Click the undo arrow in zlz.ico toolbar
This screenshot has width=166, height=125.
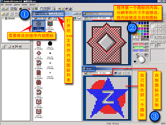(x=124, y=73)
